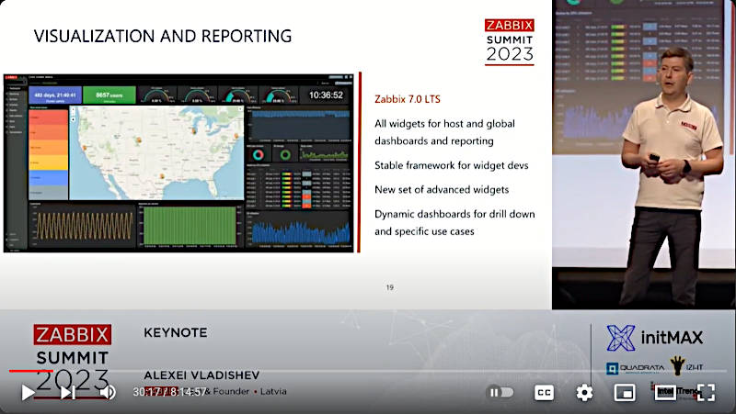Click 'Dynamic dashboards for drill down' text
The height and width of the screenshot is (414, 736).
click(x=454, y=214)
